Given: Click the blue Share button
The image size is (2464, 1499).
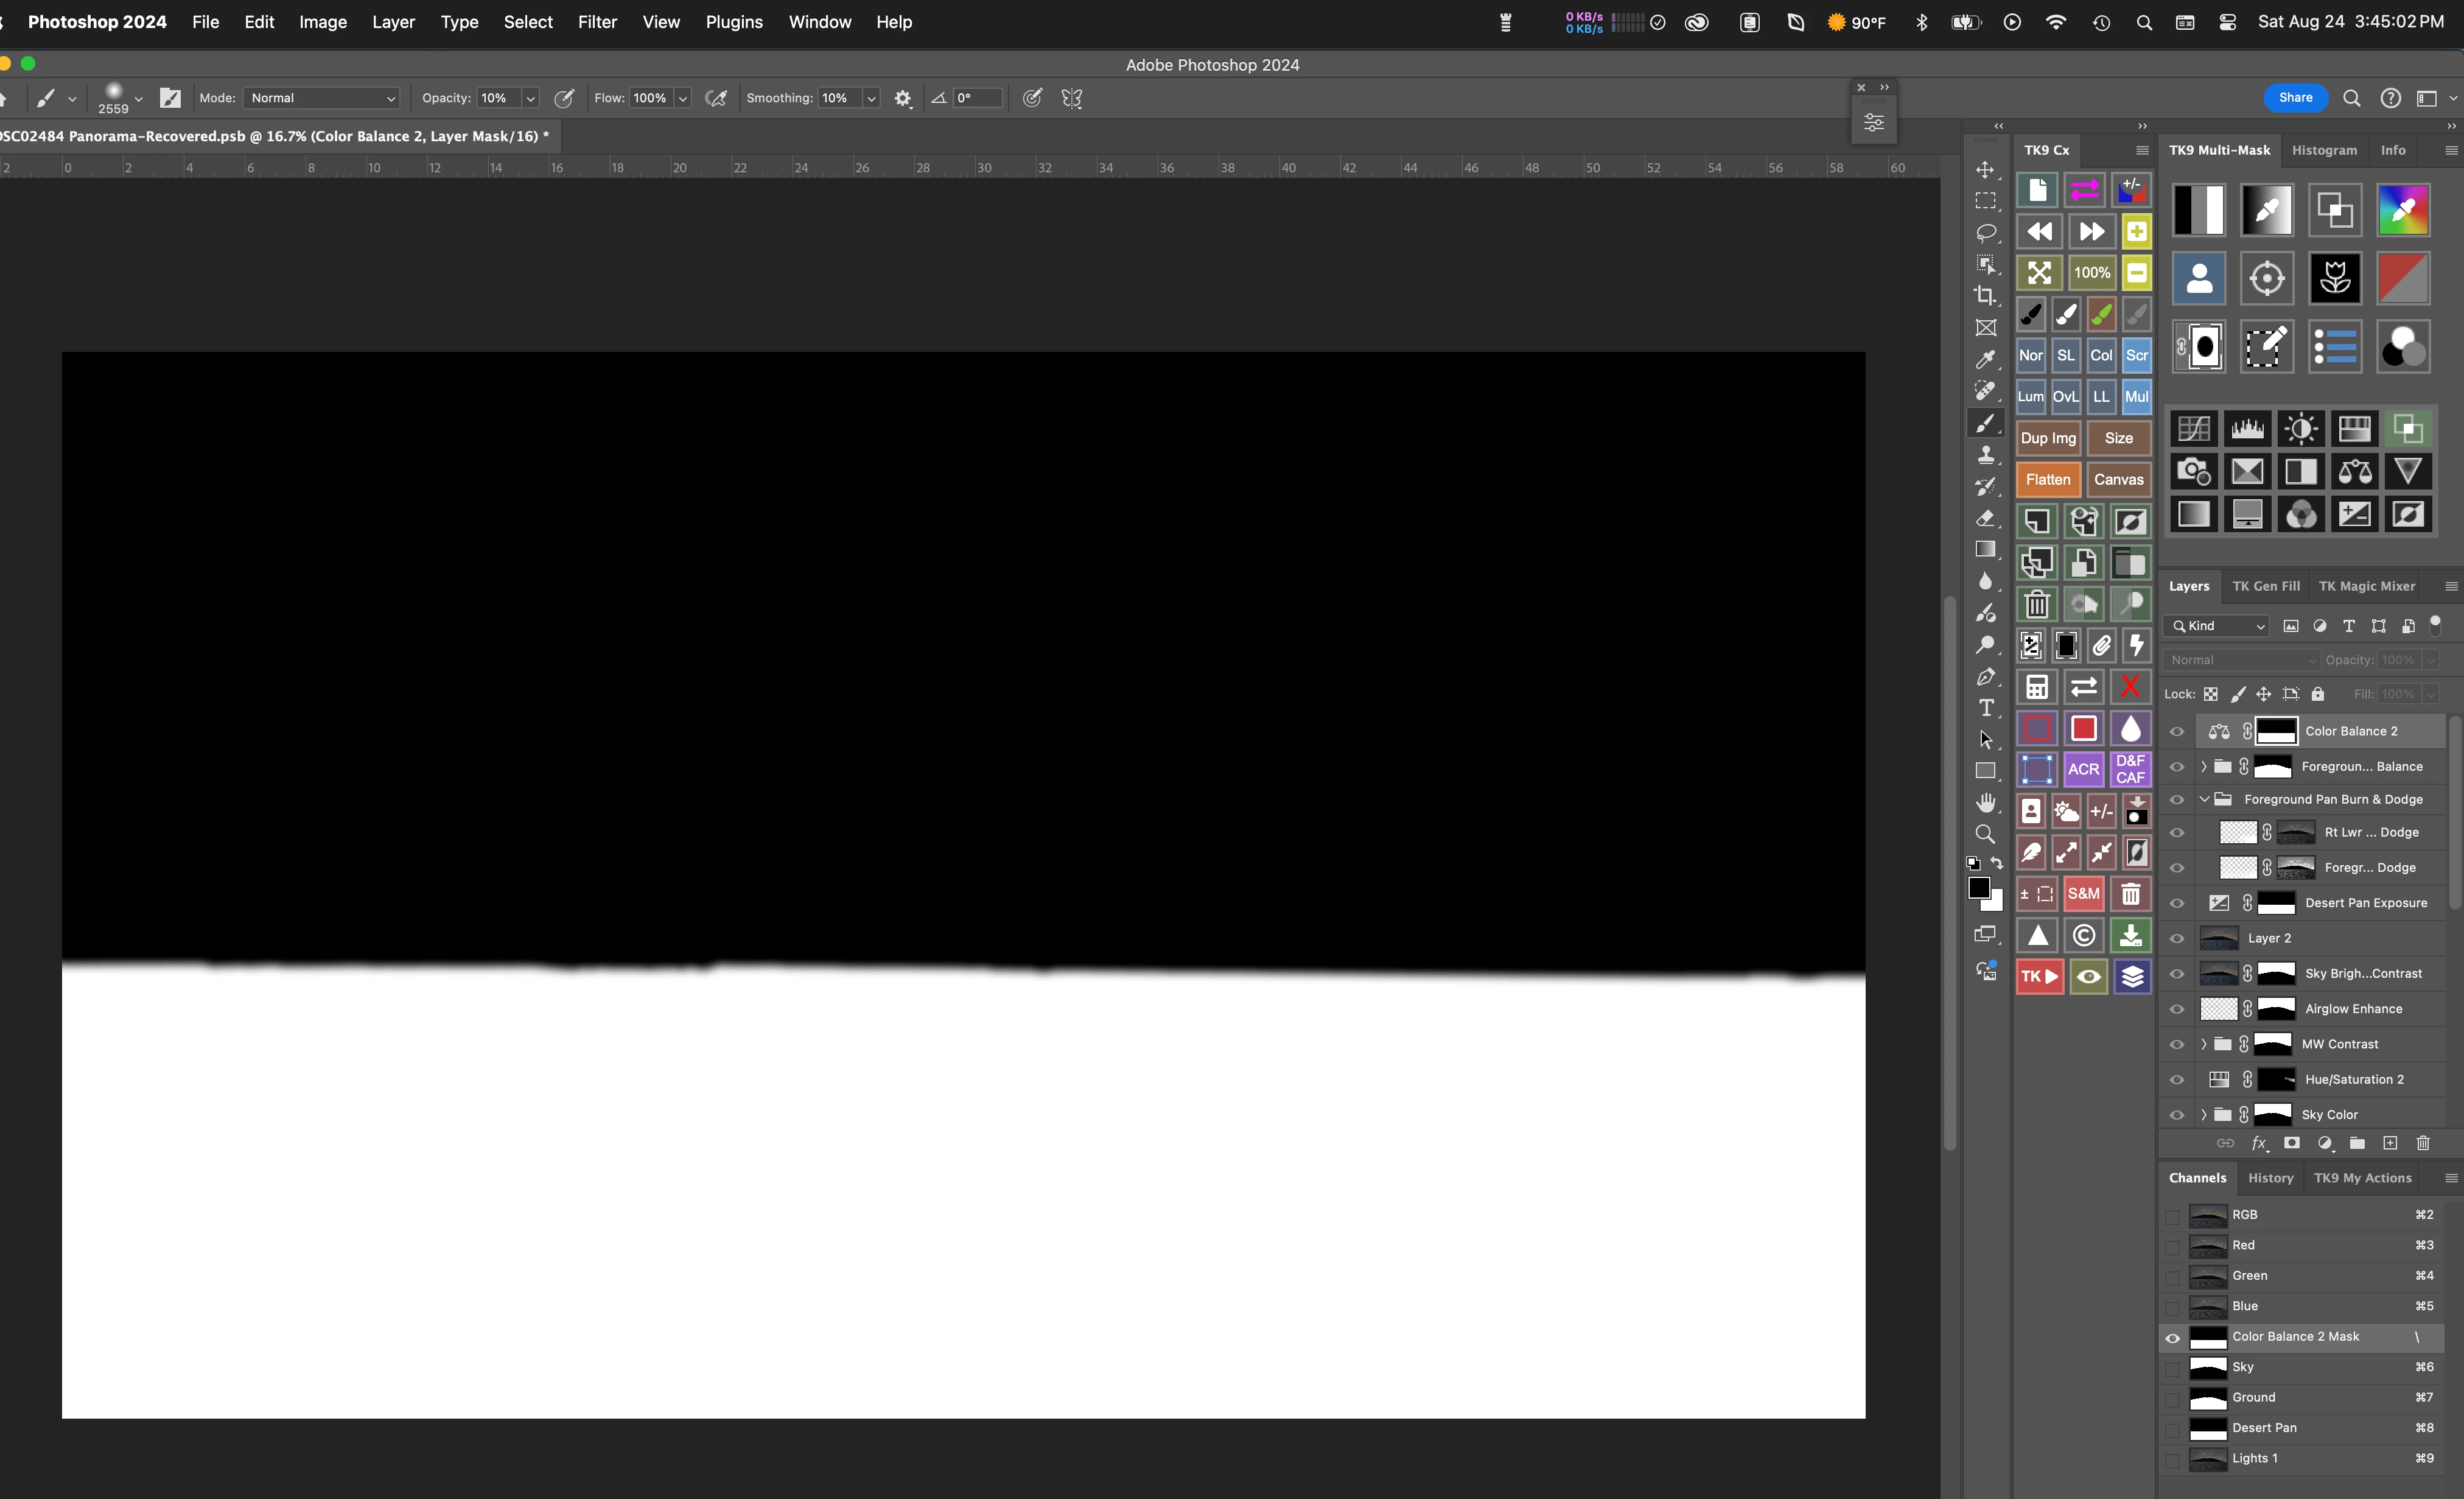Looking at the screenshot, I should 2295,98.
